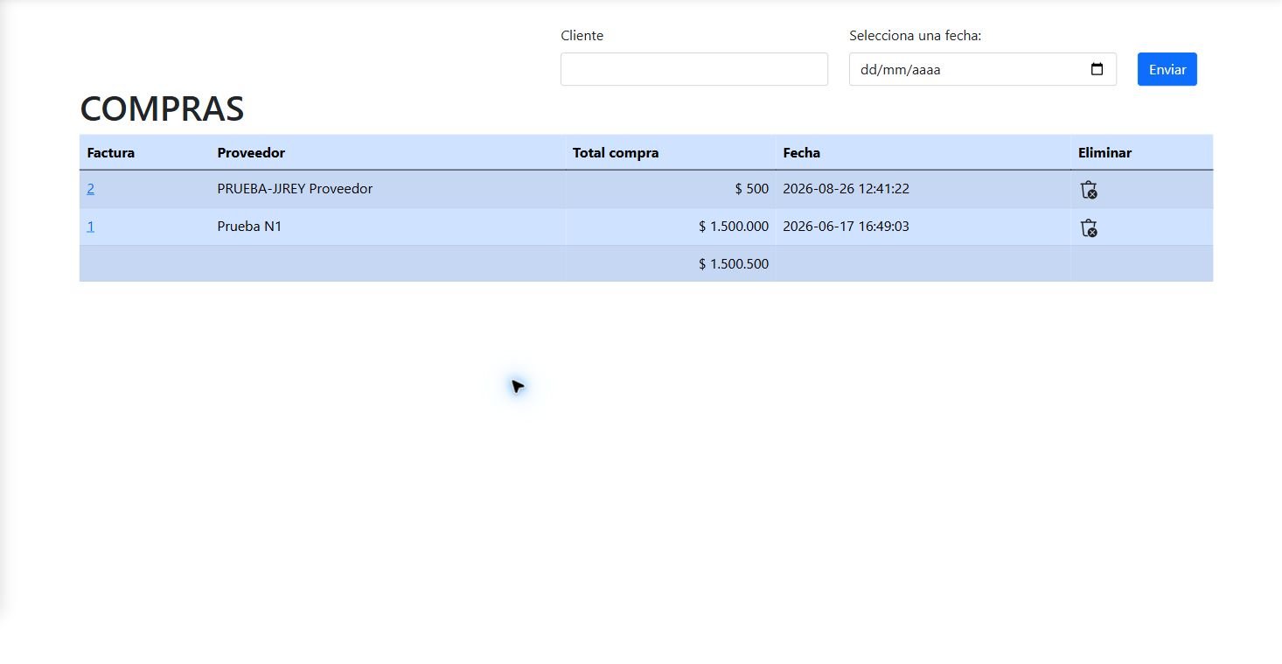Click the date 2026-08-26 12:41:22

(x=846, y=188)
